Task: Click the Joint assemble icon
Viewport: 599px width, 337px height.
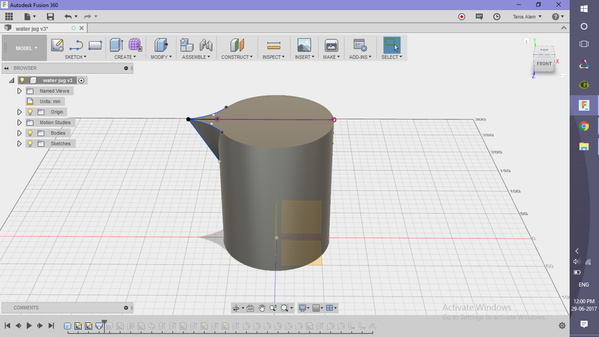Action: pos(206,45)
